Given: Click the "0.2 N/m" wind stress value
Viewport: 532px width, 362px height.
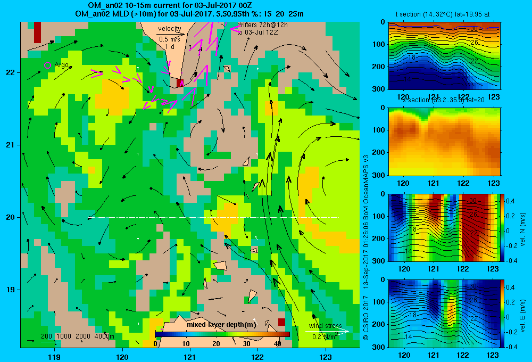Looking at the screenshot, I should coord(325,336).
